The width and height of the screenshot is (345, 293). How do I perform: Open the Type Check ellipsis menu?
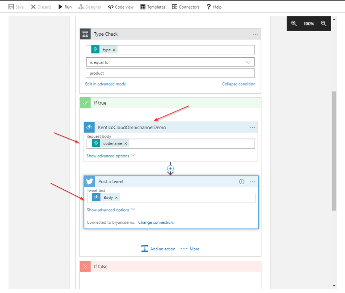pos(255,34)
